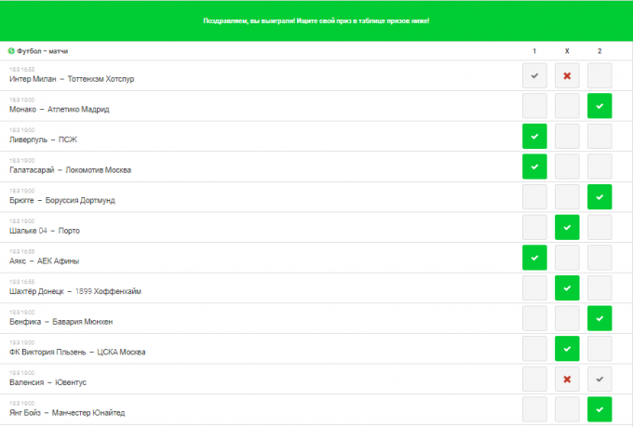Select outcome 1 for Монако – Атлетико Мадрид
Image resolution: width=633 pixels, height=427 pixels.
tap(534, 106)
